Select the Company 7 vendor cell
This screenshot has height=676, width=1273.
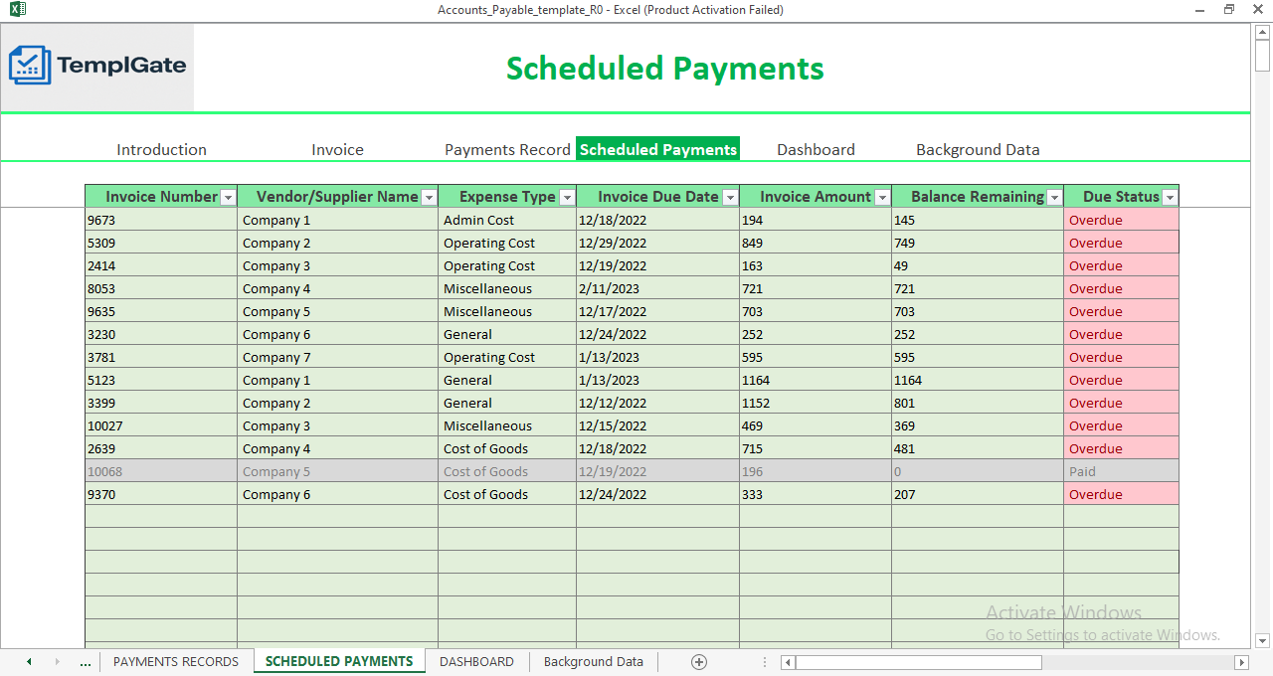[x=338, y=357]
